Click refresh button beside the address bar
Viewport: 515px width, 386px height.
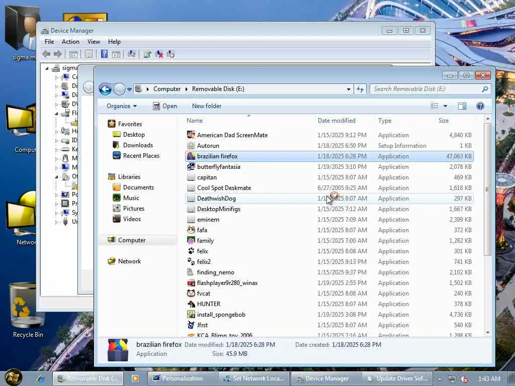point(360,89)
